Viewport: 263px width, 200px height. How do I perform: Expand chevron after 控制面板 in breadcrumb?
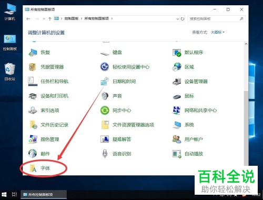(x=82, y=18)
